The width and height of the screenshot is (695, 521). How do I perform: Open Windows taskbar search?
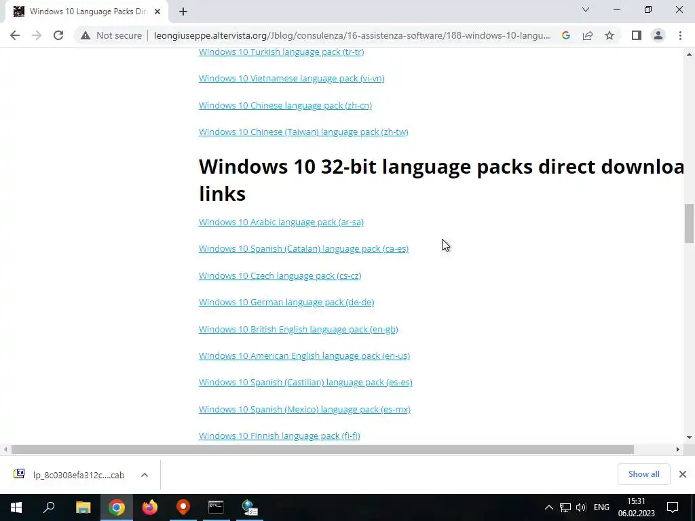click(49, 507)
